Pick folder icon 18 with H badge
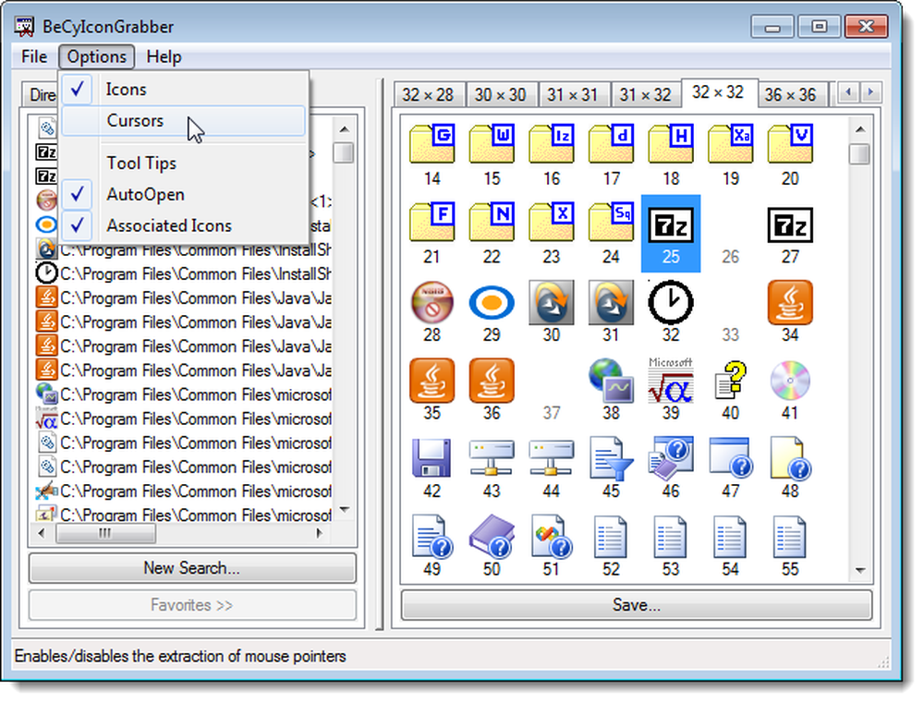The image size is (924, 703). point(671,144)
